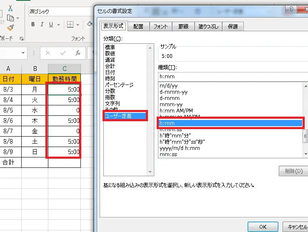
Task: Click the formula bar cancel X icon
Action: pos(48,53)
